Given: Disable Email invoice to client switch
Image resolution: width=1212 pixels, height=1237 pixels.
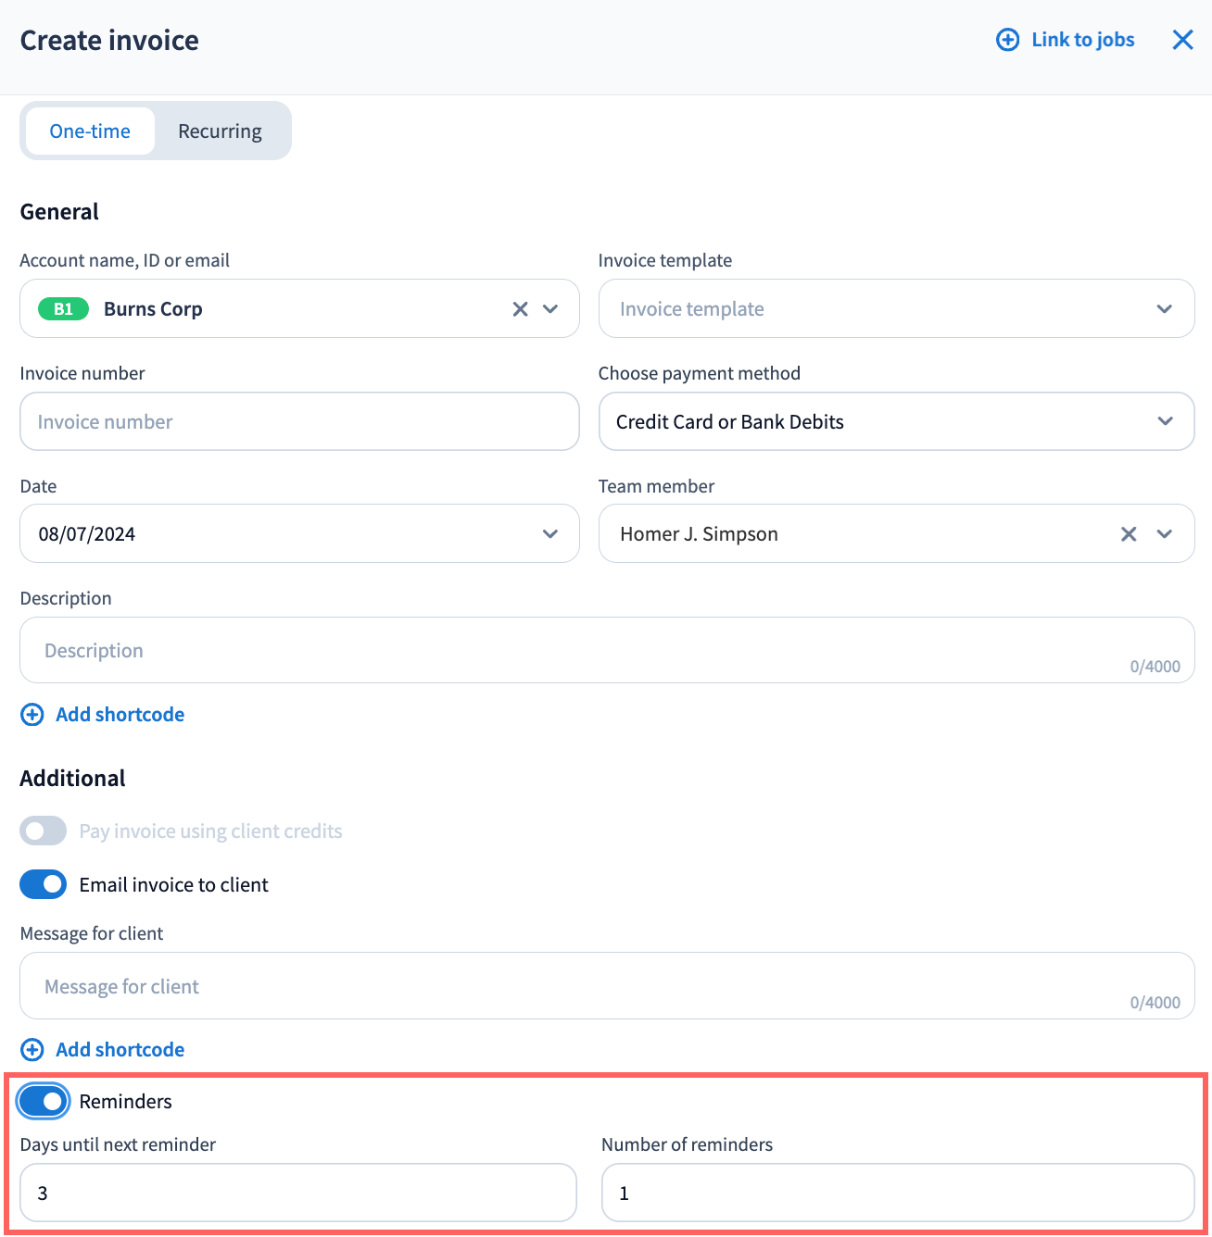Looking at the screenshot, I should click(x=44, y=885).
